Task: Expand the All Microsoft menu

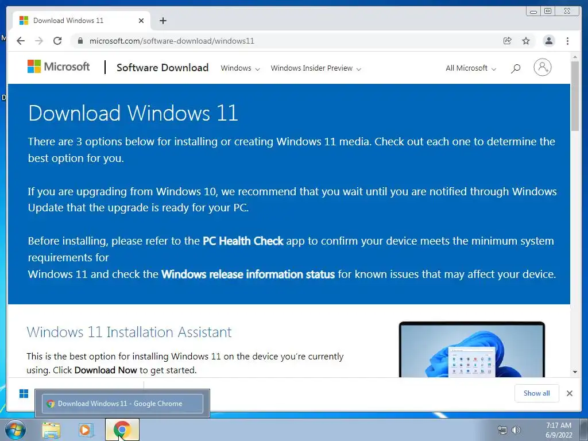Action: (471, 68)
